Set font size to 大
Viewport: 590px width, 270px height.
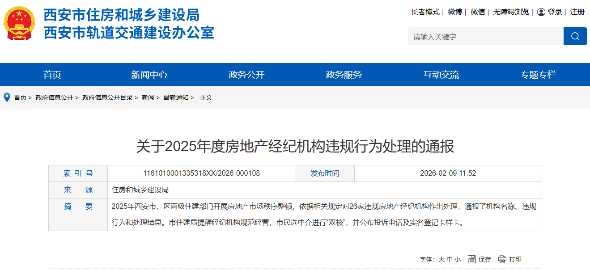point(441,259)
